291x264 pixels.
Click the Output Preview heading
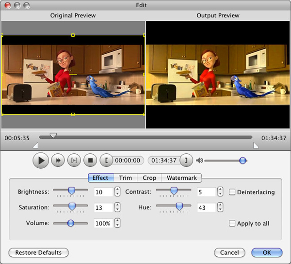tap(218, 15)
